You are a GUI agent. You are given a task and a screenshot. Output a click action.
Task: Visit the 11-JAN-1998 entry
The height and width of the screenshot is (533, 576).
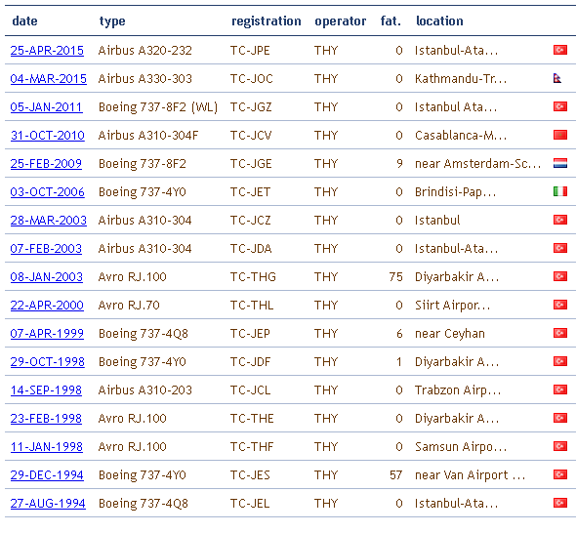46,446
